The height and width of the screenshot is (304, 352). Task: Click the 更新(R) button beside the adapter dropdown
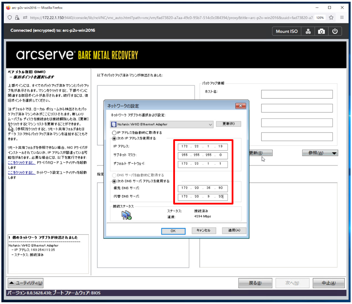[228, 124]
